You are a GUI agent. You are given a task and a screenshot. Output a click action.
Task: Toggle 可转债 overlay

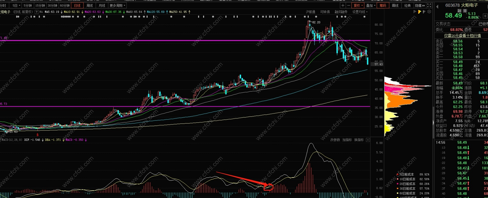tap(325, 12)
